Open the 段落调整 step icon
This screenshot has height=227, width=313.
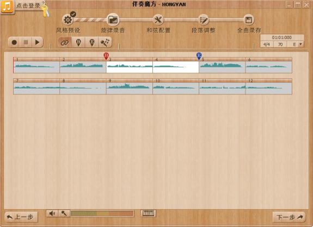tap(204, 20)
